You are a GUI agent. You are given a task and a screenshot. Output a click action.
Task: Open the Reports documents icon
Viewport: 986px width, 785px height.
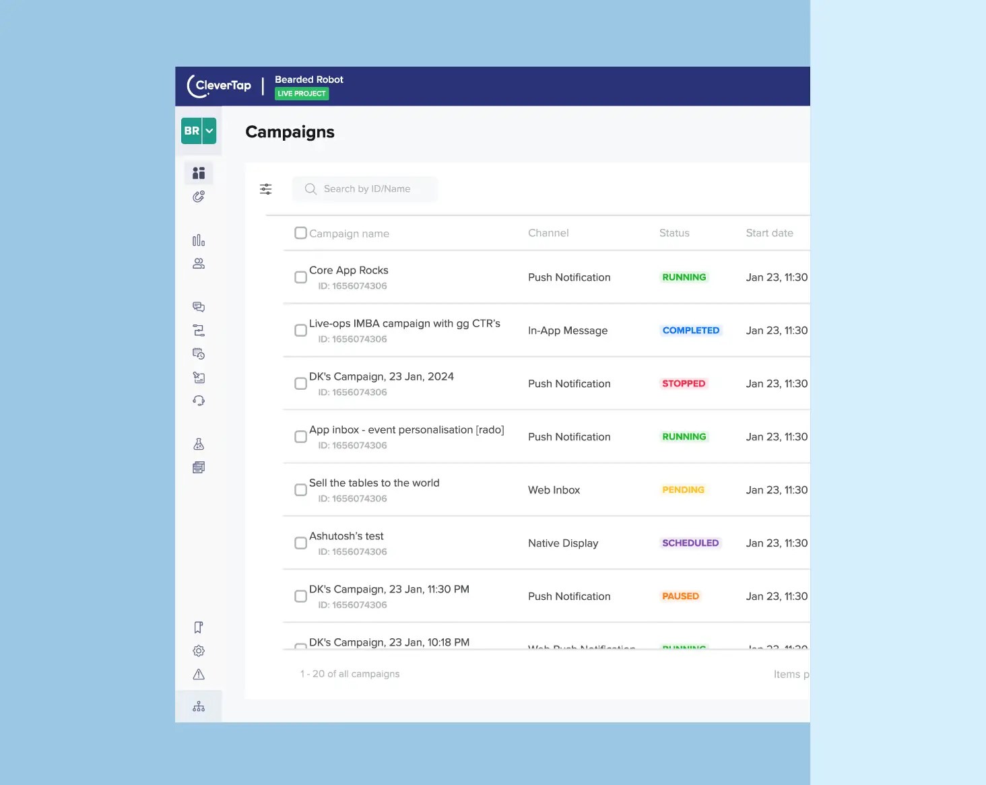click(x=199, y=467)
